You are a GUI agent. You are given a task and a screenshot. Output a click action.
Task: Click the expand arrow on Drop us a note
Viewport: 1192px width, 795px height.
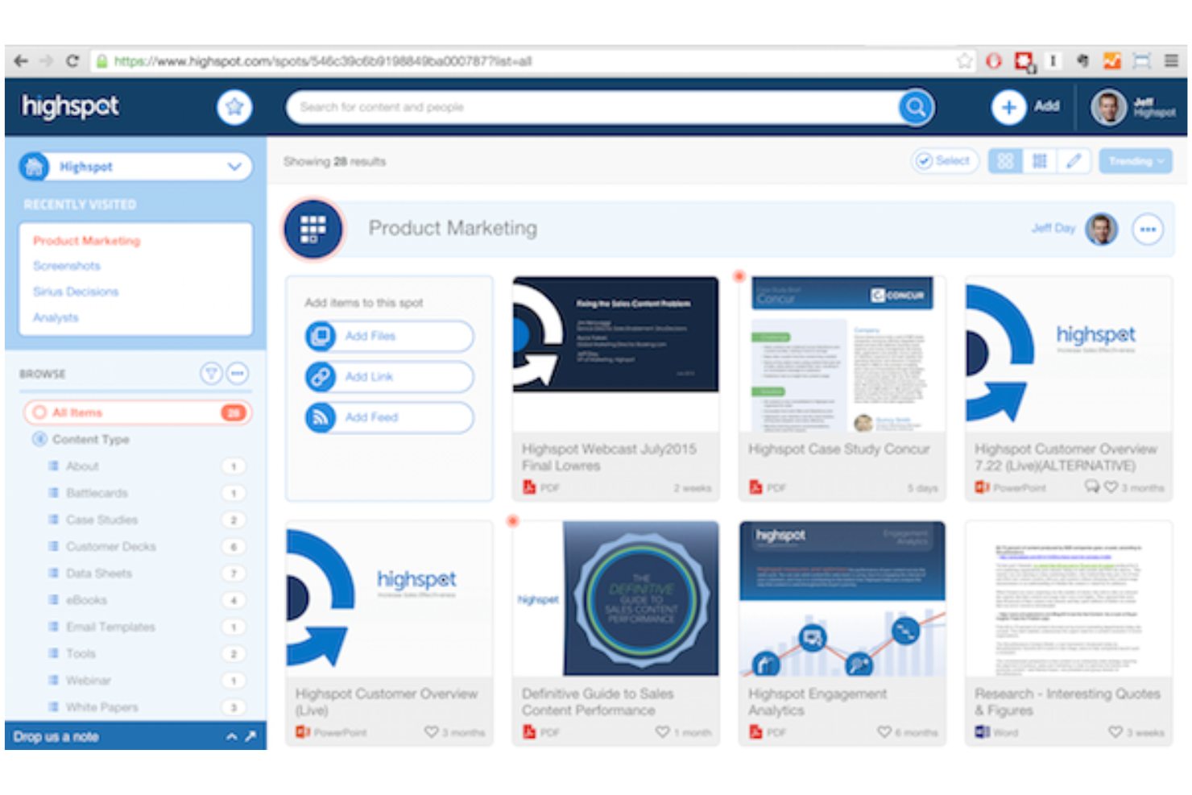coord(250,736)
